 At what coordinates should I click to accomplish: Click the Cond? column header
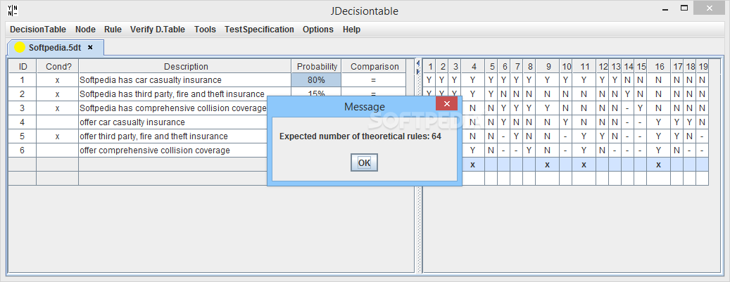(57, 67)
